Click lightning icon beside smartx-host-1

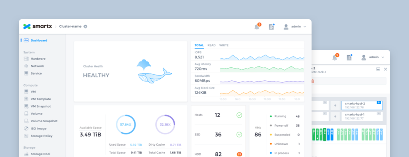335,117
